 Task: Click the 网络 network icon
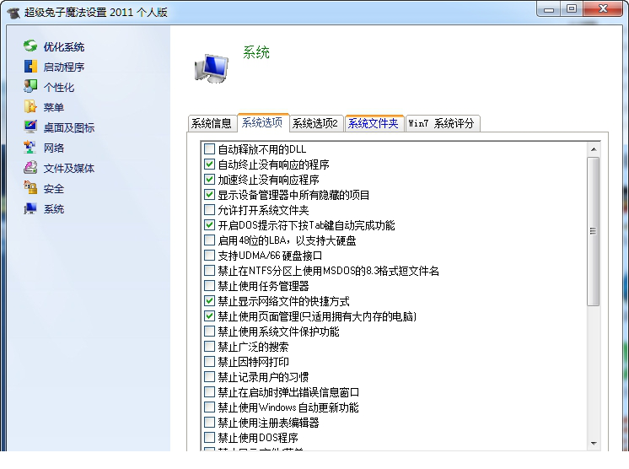(30, 148)
